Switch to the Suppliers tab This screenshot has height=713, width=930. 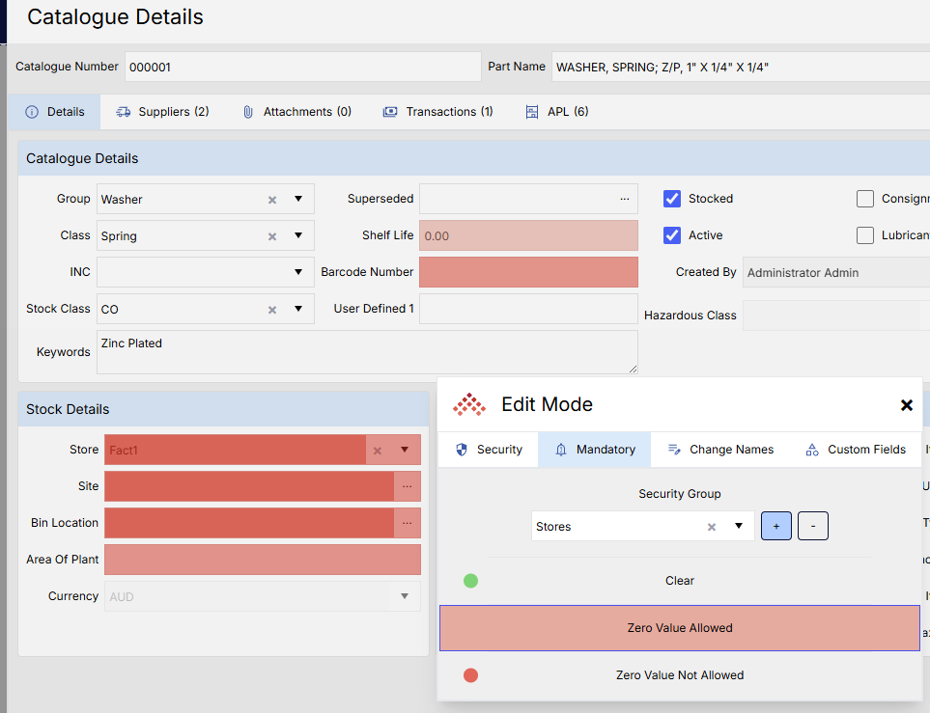tap(162, 112)
